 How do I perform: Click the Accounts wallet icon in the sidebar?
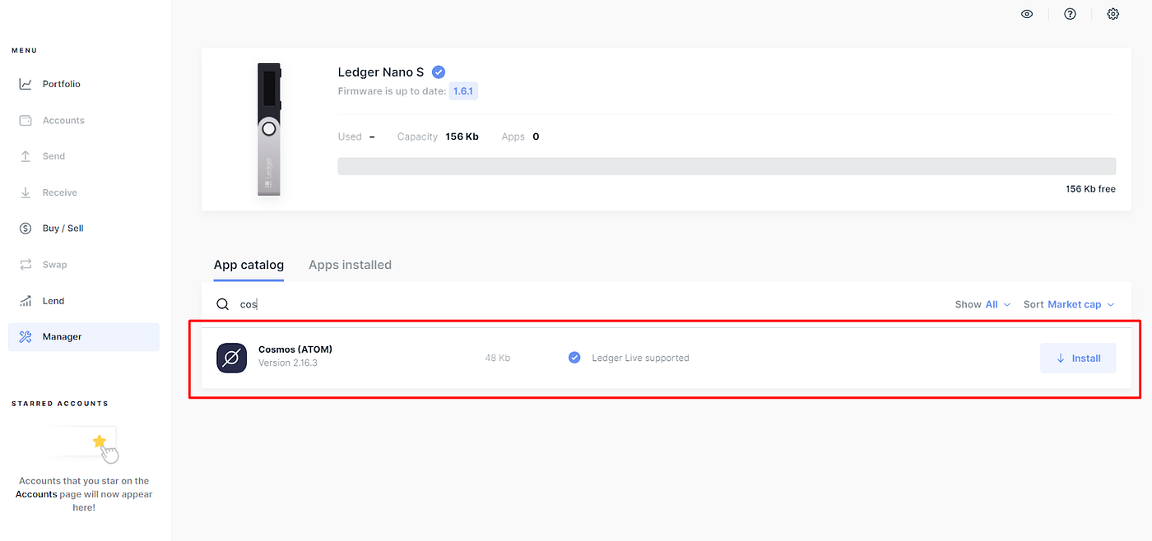tap(26, 120)
